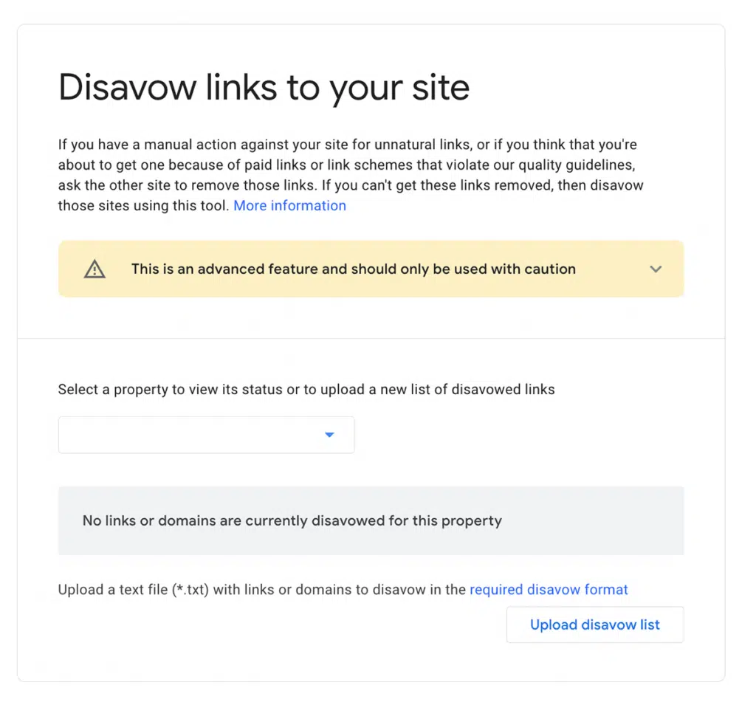756x716 pixels.
Task: Click the triangle alert glyph beside the warning text
Action: tap(94, 269)
